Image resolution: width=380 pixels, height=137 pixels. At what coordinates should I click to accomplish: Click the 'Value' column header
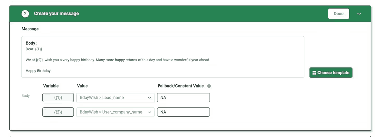point(83,86)
